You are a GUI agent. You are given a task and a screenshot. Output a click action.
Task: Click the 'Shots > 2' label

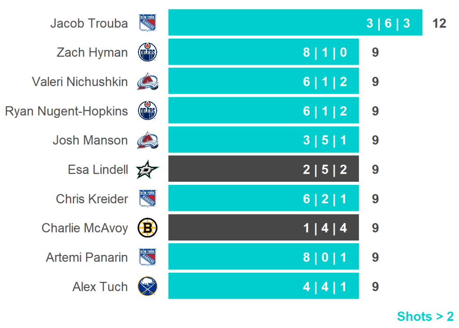[x=425, y=316]
